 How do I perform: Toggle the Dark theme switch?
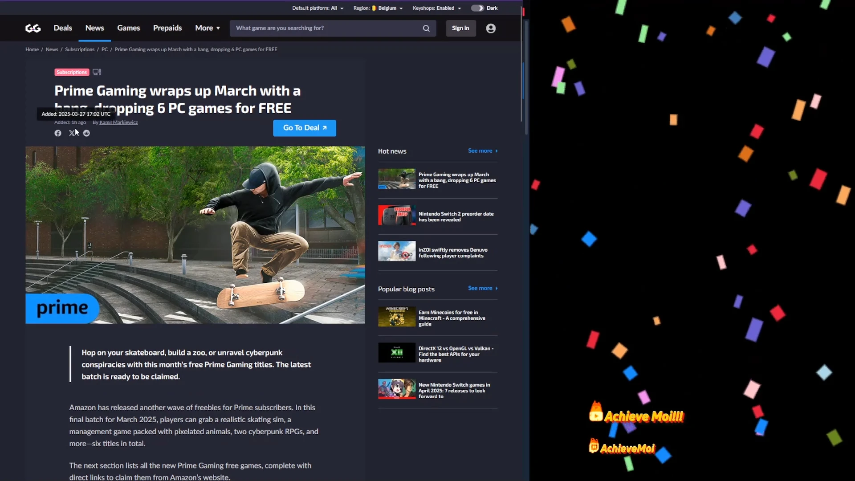click(477, 8)
